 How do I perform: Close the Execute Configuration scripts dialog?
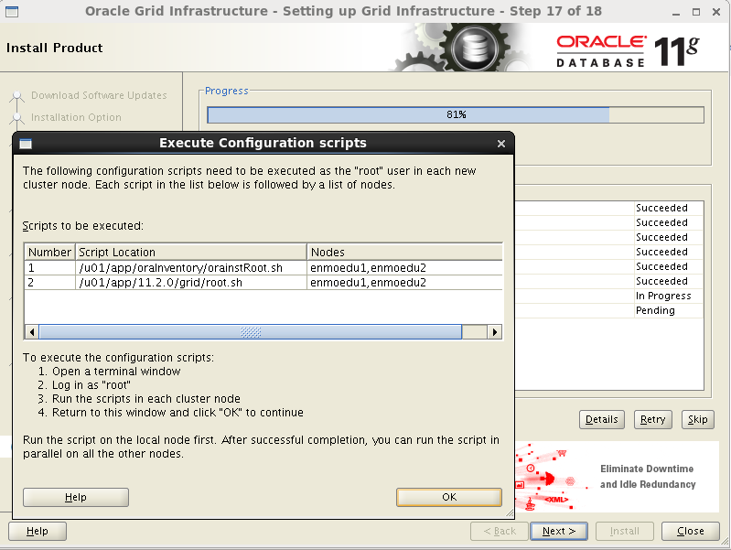501,144
